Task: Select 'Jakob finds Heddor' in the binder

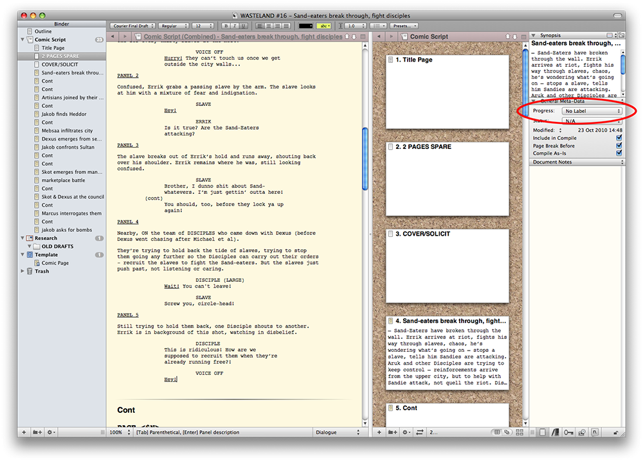Action: [x=63, y=114]
